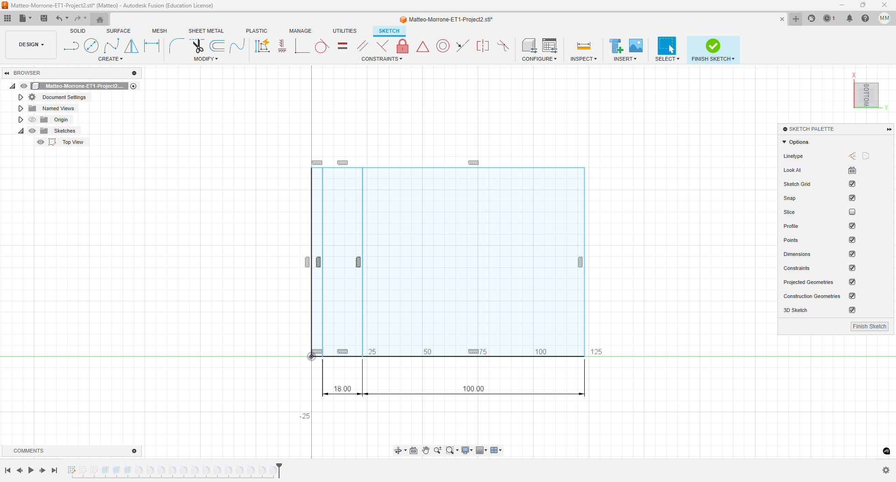Expand the Document Settings tree node
The width and height of the screenshot is (896, 482).
(x=21, y=97)
